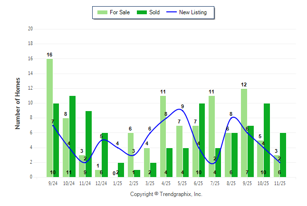Click the 1/25 label on the x-axis
Image resolution: width=307 pixels, height=206 pixels.
click(117, 183)
